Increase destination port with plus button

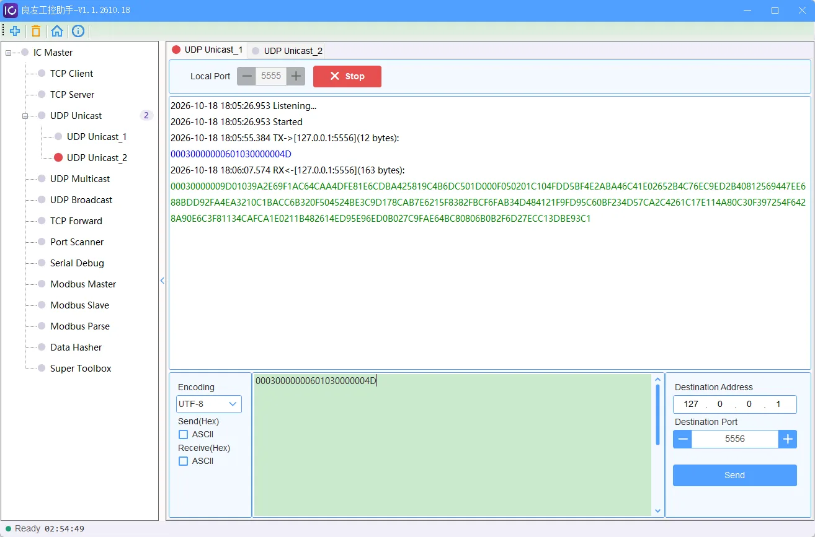coord(788,439)
